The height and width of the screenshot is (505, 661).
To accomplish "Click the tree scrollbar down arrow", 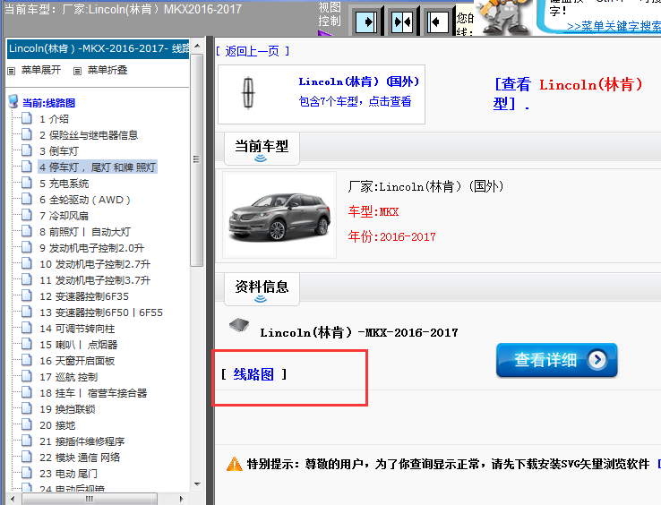I will (197, 484).
